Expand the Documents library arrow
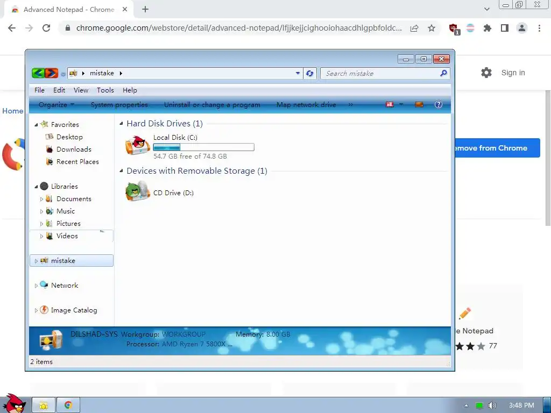551x413 pixels. coord(41,199)
